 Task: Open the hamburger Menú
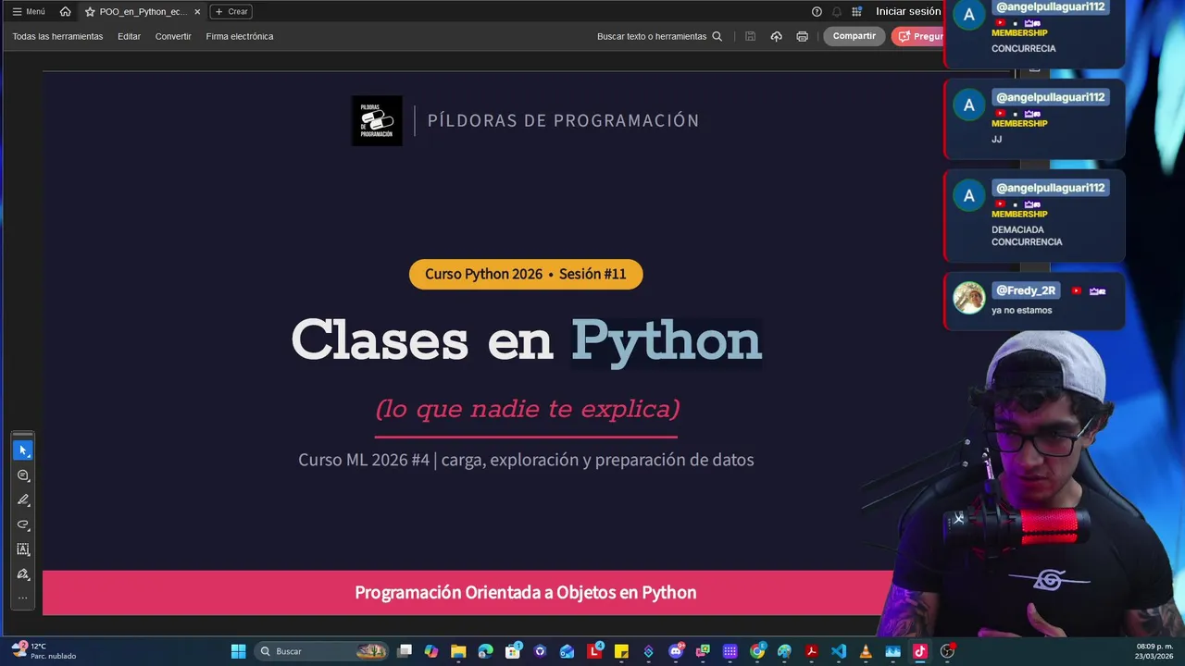[29, 12]
